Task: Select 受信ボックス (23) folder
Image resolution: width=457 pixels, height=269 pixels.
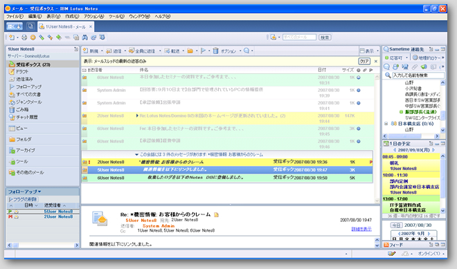Action: [x=42, y=64]
